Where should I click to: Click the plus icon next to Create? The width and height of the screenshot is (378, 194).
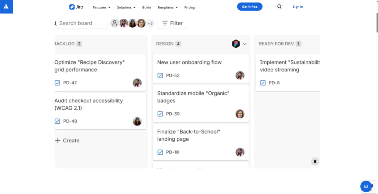click(58, 140)
